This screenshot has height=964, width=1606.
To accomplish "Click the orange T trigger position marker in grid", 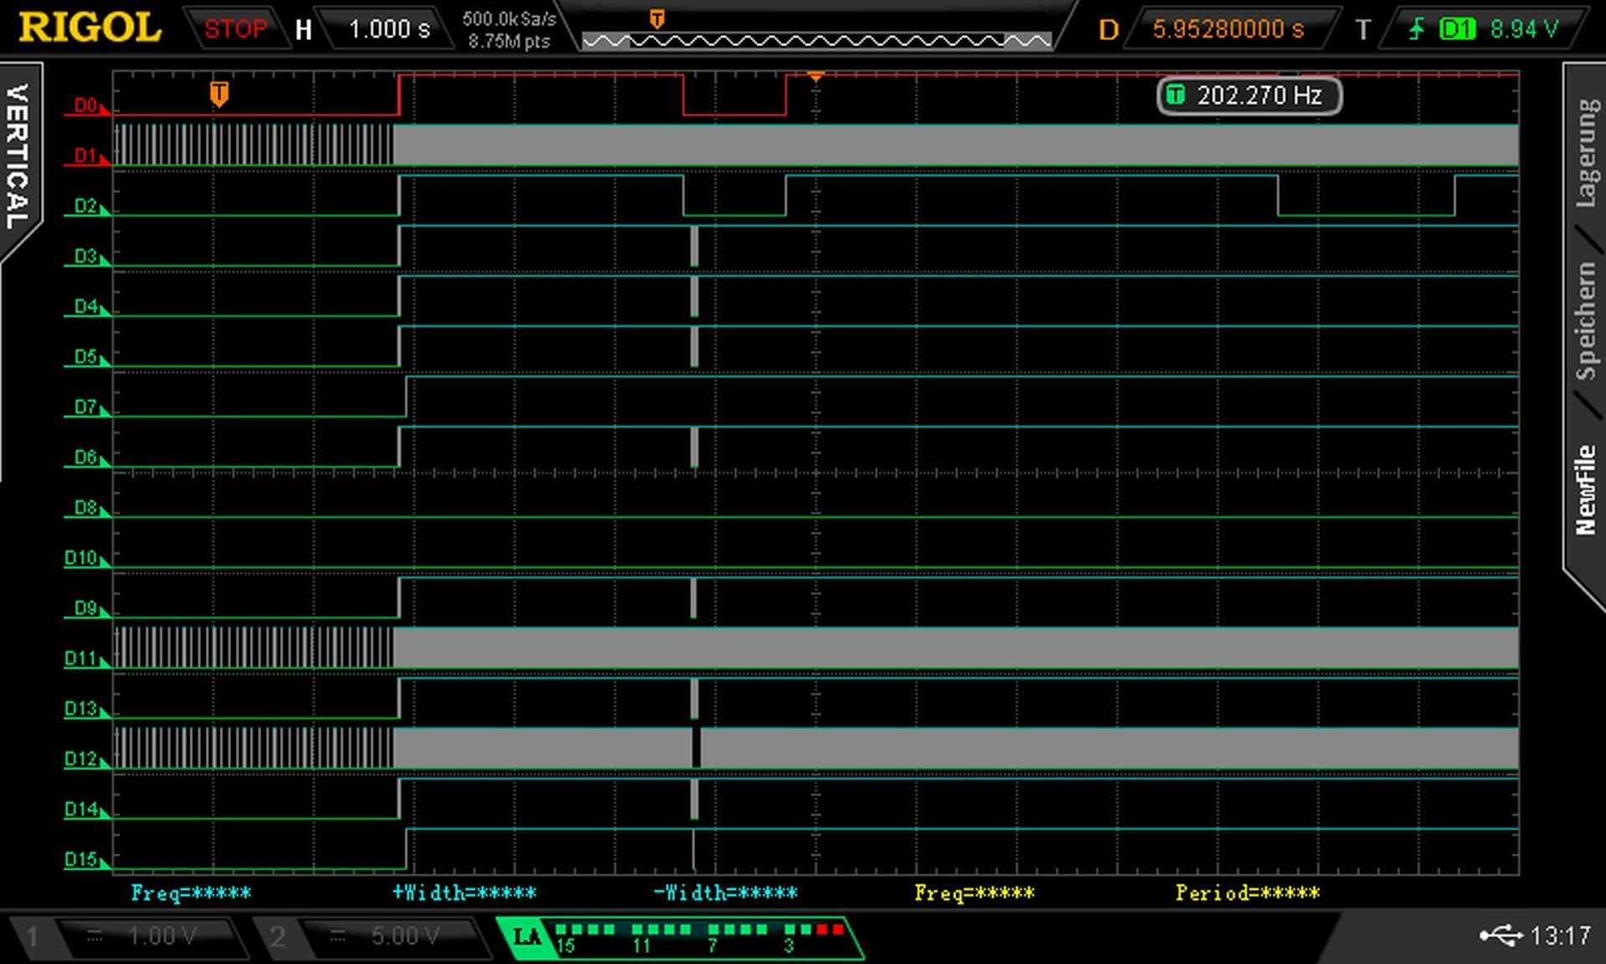I will coord(219,93).
